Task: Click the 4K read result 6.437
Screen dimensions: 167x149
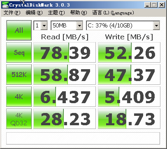Action: coord(65,97)
